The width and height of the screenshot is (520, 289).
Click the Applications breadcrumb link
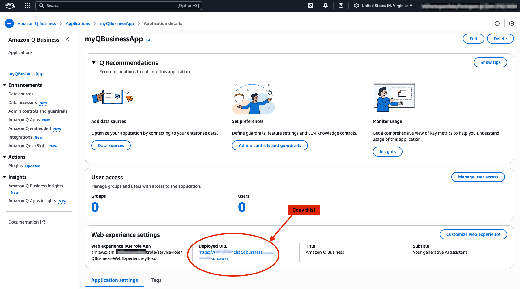tap(78, 23)
